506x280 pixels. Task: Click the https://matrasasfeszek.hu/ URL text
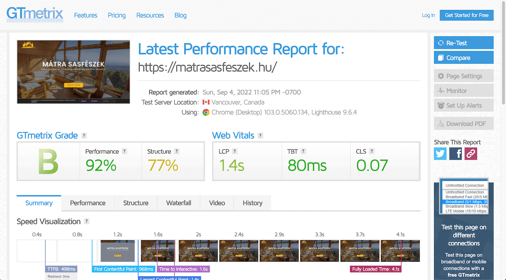point(207,67)
